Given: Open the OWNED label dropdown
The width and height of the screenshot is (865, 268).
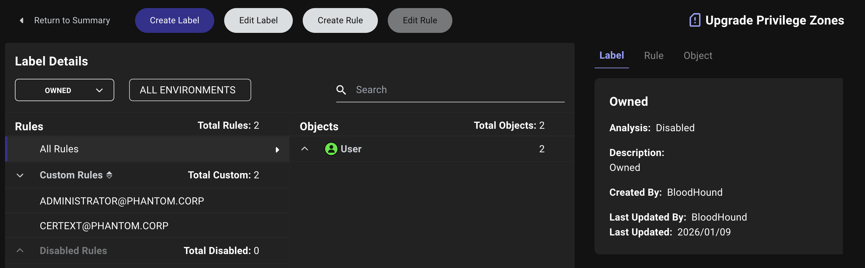Looking at the screenshot, I should click(65, 90).
